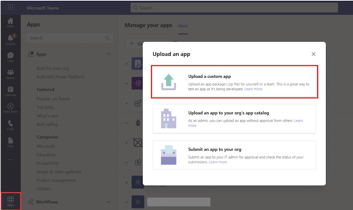
Task: Open Chat in the left rail
Action: [10, 57]
